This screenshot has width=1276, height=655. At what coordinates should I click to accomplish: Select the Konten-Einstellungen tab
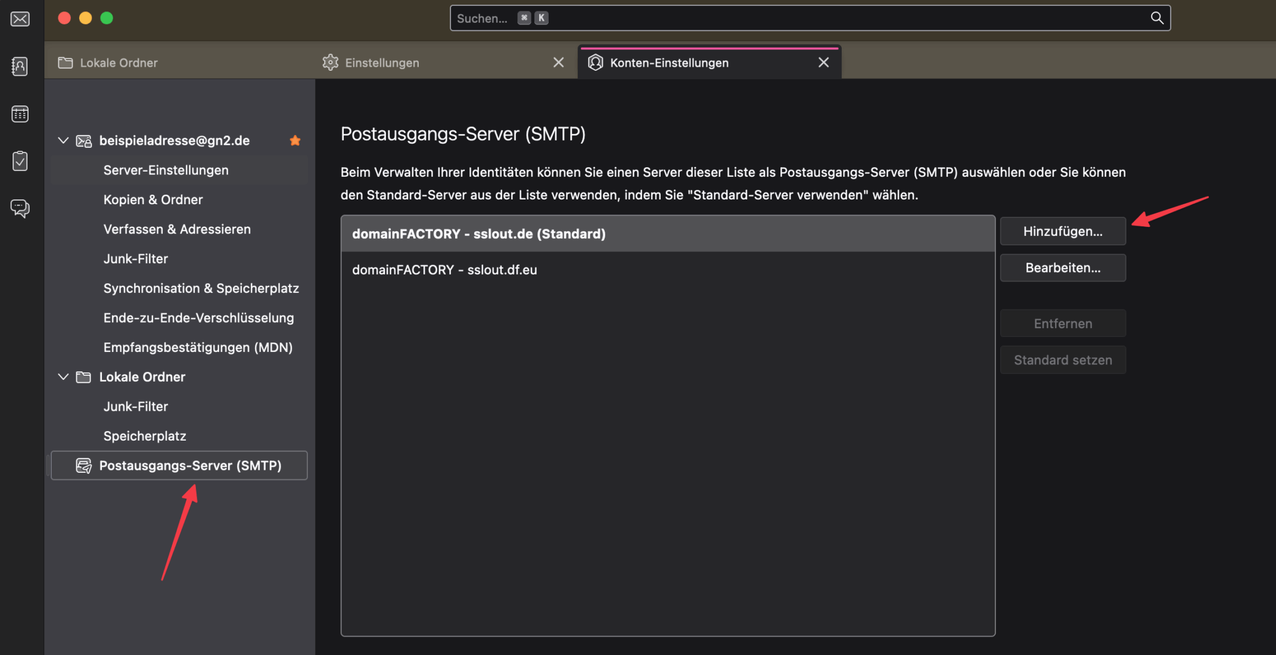pos(709,63)
